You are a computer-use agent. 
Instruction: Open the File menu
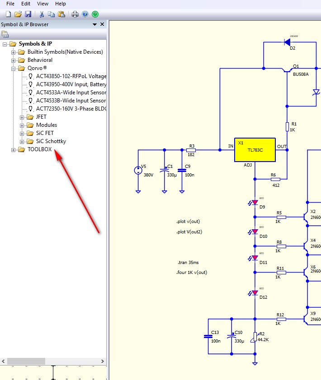[x=10, y=4]
